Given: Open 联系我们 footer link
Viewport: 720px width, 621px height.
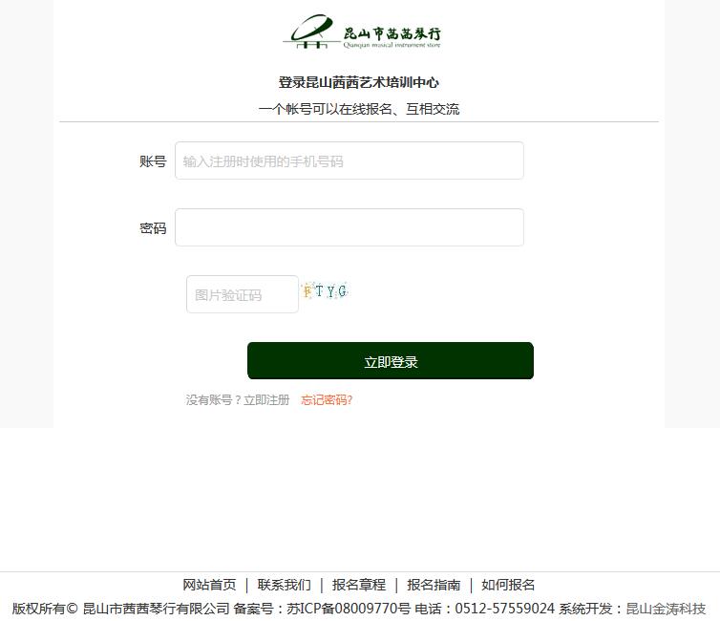Looking at the screenshot, I should click(x=285, y=585).
